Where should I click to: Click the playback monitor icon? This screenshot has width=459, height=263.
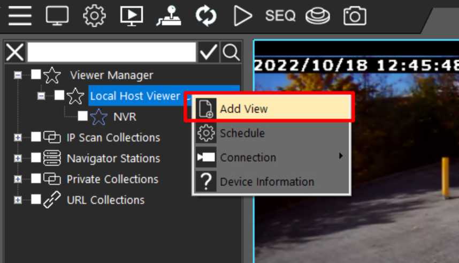[x=131, y=16]
